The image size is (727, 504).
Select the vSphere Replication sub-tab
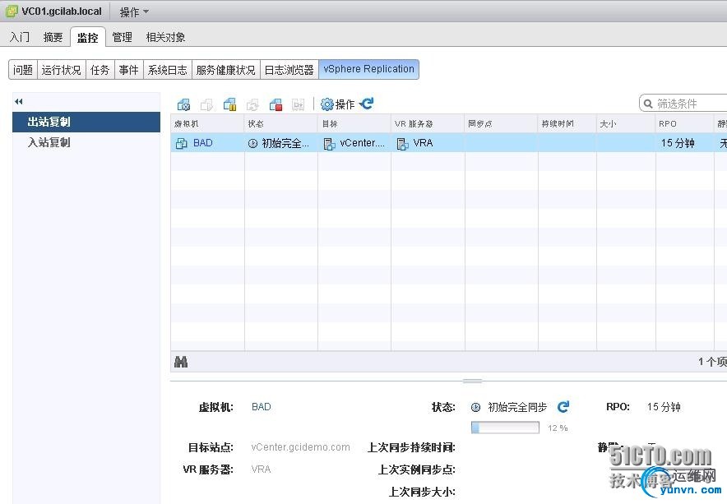coord(369,70)
